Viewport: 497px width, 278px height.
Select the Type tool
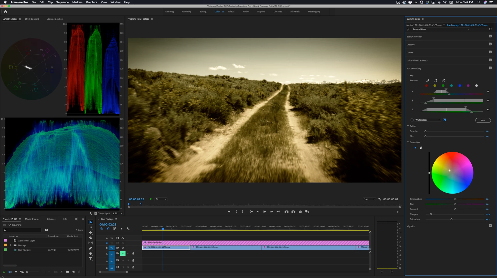click(91, 259)
